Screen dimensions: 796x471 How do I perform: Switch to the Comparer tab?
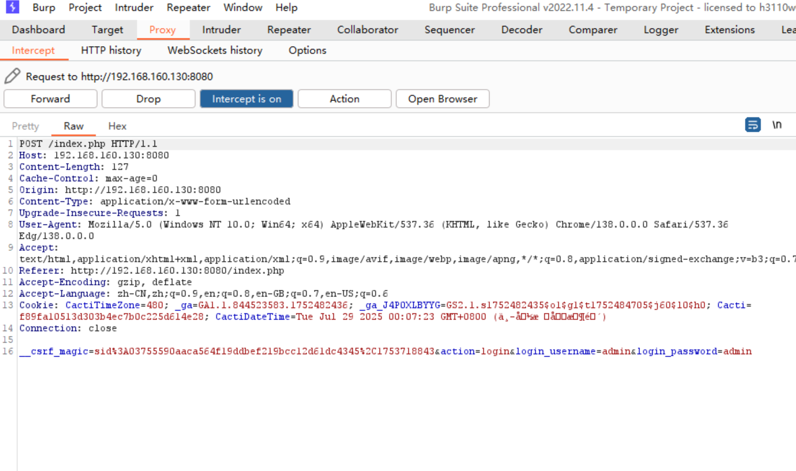(593, 30)
